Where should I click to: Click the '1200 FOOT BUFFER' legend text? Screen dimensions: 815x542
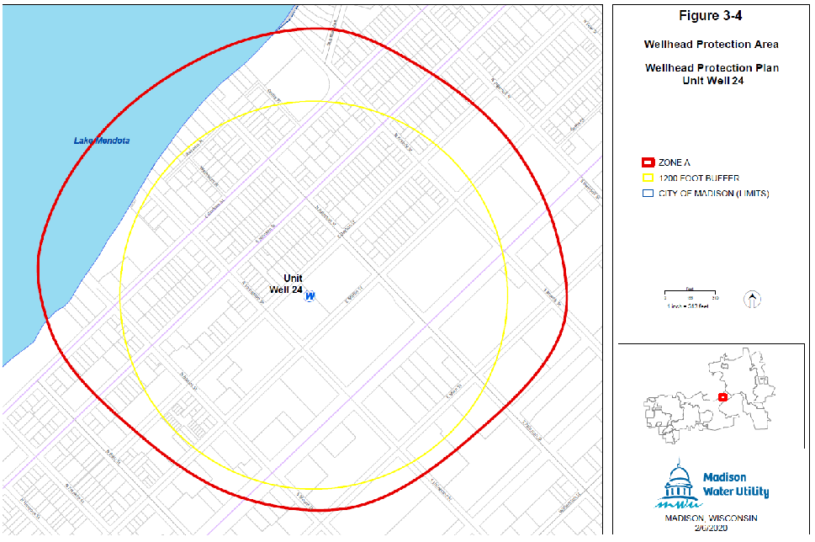pyautogui.click(x=694, y=178)
